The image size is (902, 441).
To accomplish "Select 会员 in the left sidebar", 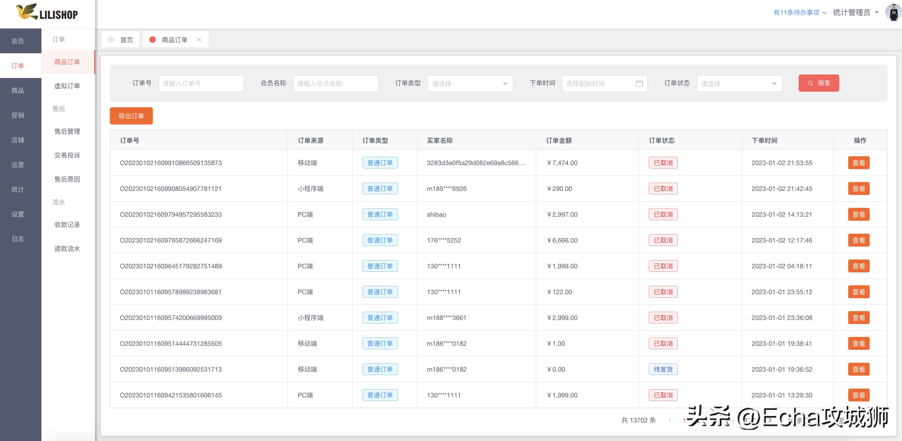I will point(17,41).
